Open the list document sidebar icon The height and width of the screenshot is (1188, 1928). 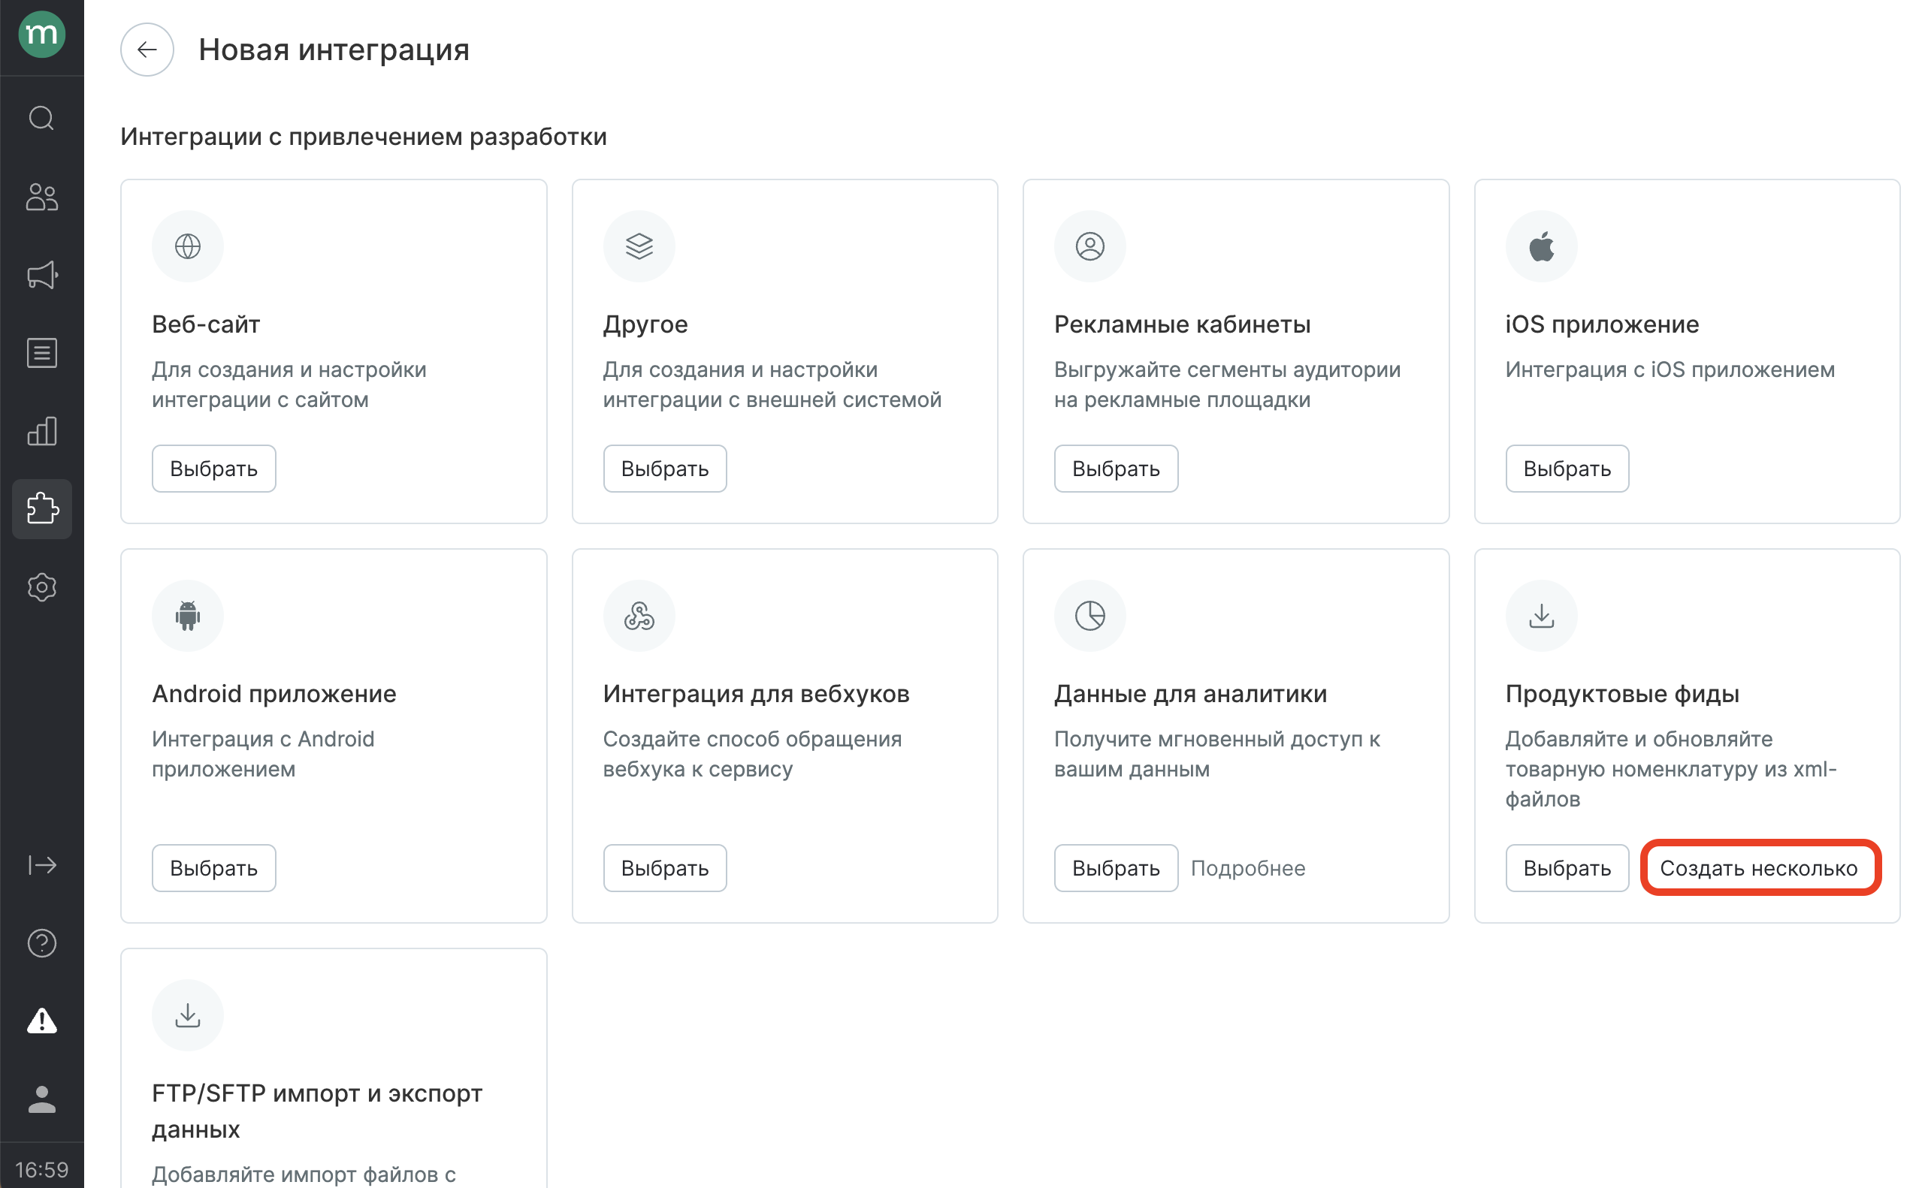pos(41,353)
